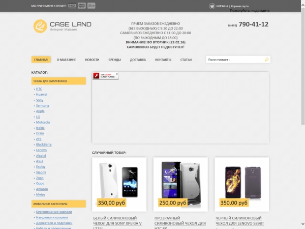Open the ЧЕРНЫЙ СИЛИКОНОВЫЙ ЧЕХОЛ Lenovo title link
Viewport: 305px width, 229px height.
coord(239,221)
